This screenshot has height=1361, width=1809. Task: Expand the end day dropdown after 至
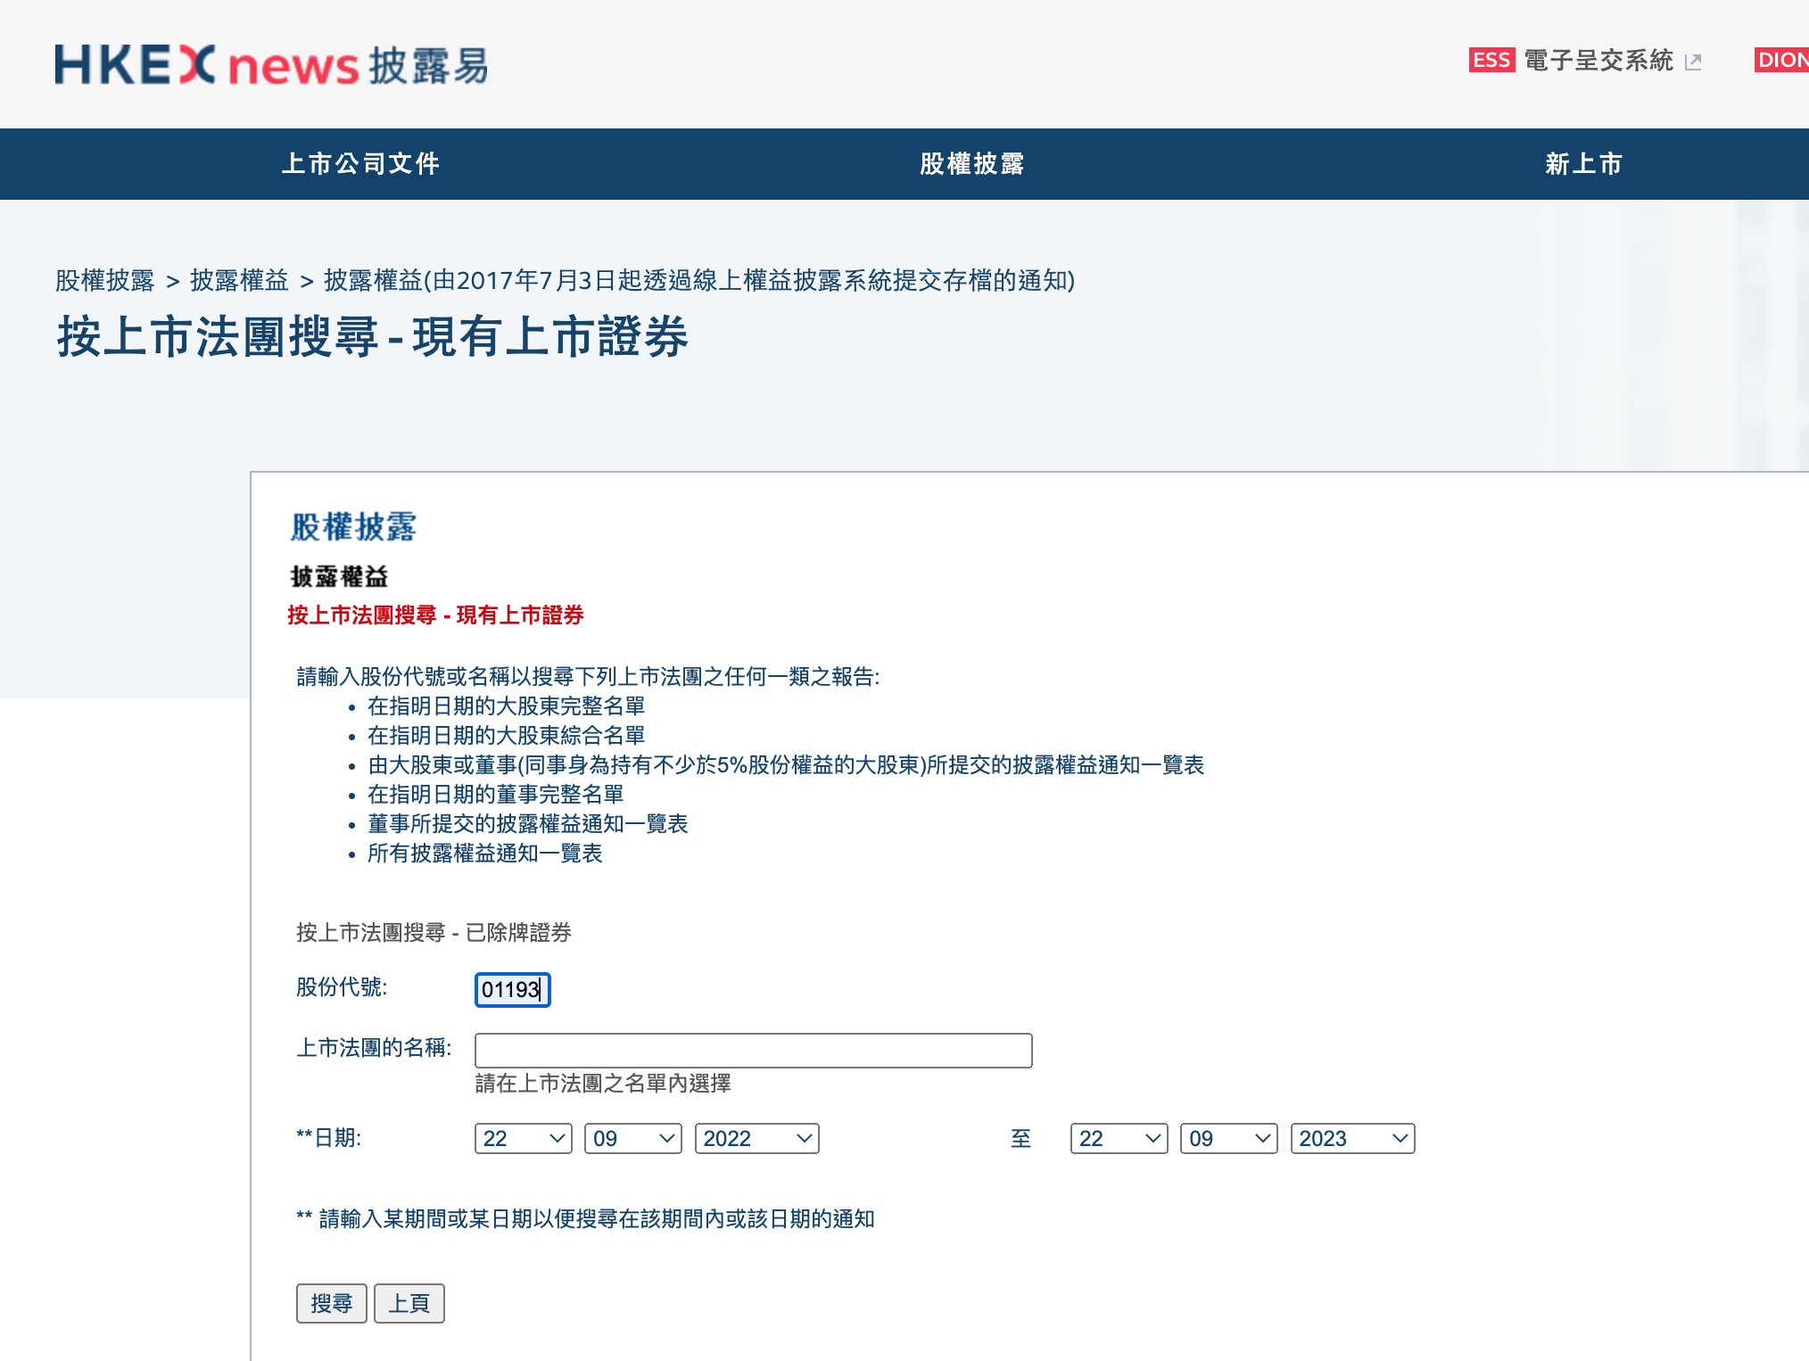pos(1119,1138)
